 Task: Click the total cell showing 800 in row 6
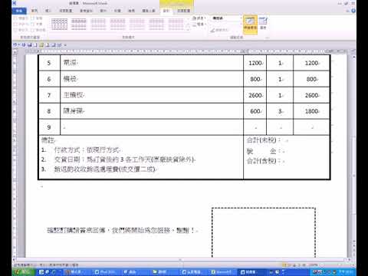pos(311,79)
